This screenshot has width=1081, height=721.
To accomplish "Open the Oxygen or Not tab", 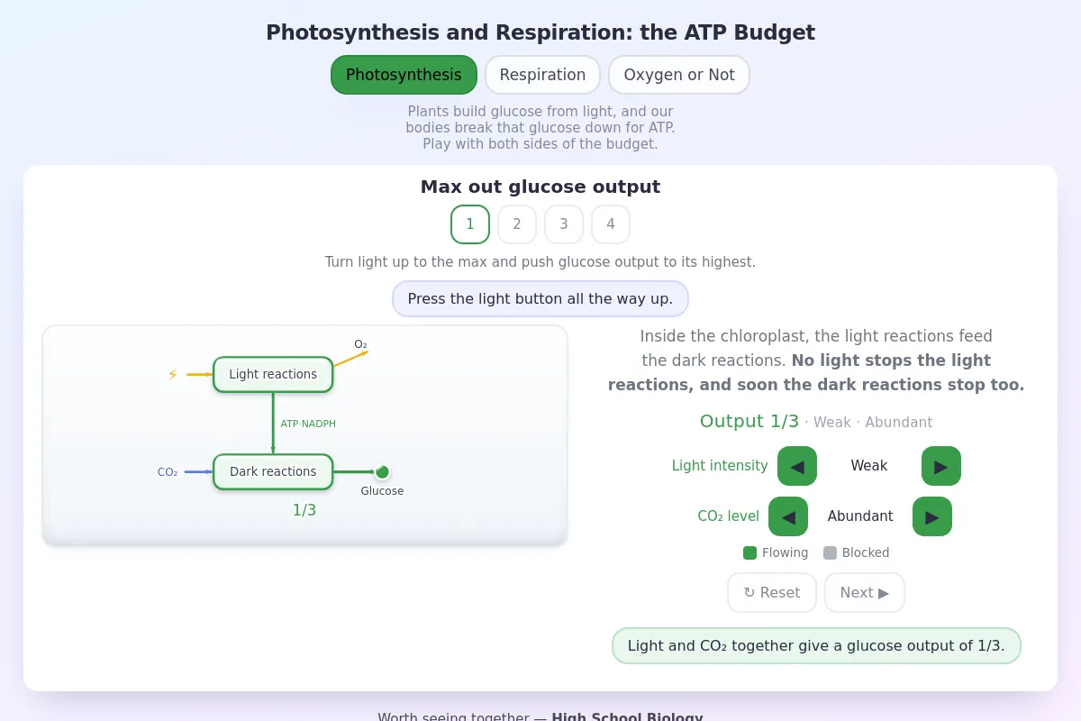I will pos(679,75).
